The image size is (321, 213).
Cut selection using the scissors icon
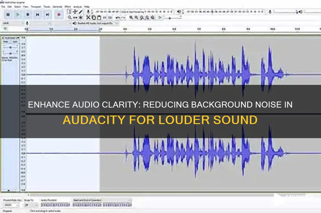(88, 18)
